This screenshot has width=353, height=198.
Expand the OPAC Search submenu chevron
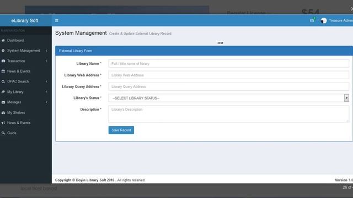pos(46,81)
